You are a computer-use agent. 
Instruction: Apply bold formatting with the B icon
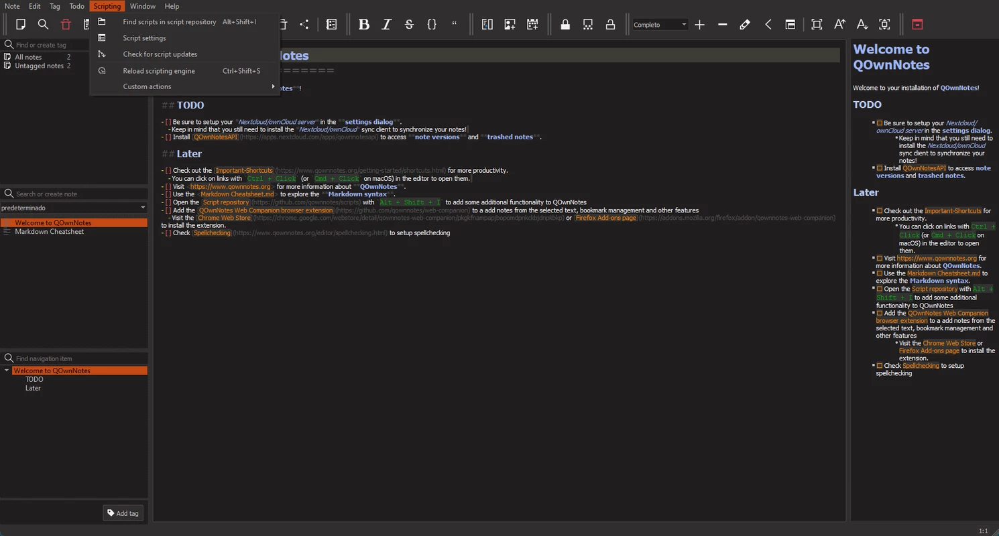click(x=364, y=25)
